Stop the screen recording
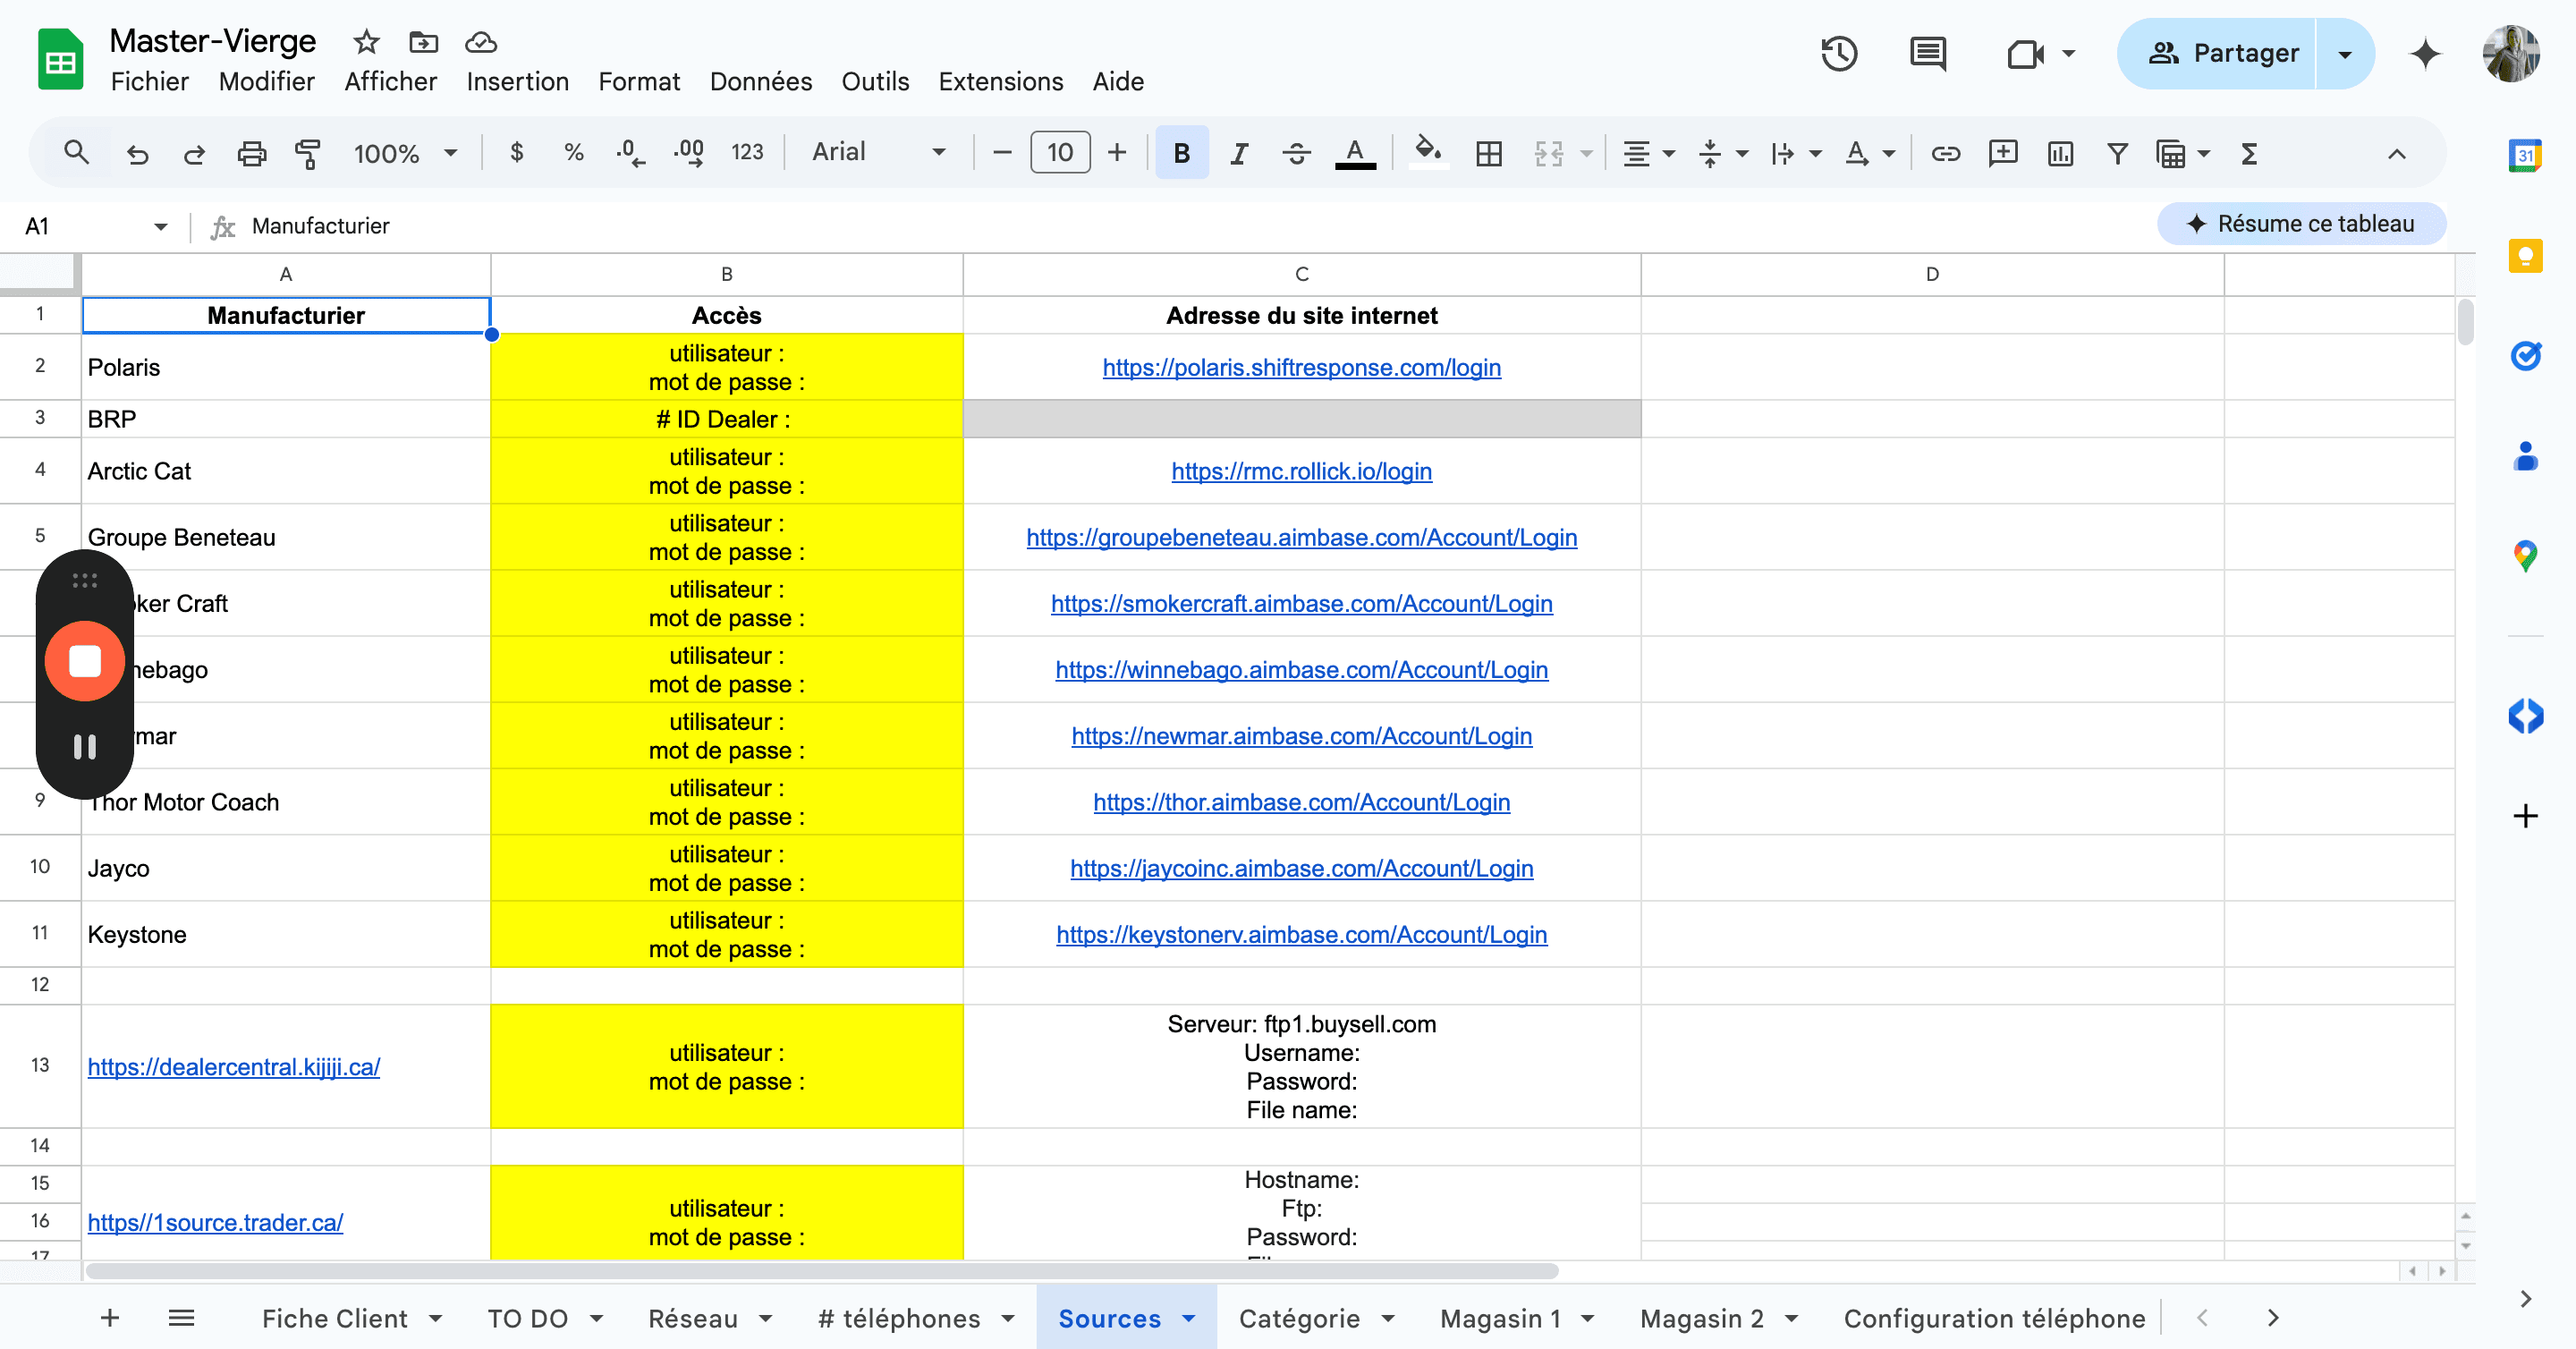This screenshot has height=1349, width=2576. click(x=85, y=661)
